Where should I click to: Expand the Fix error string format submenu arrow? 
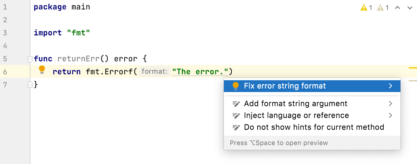pyautogui.click(x=390, y=86)
